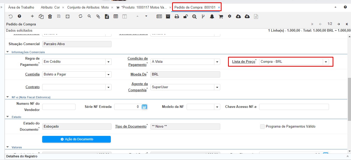
Task: Click the Zoom Across magnifier icon
Action: click(x=194, y=16)
